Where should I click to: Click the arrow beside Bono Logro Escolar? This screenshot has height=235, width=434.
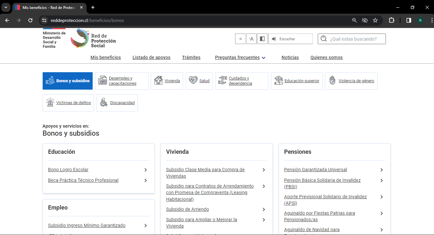146,170
